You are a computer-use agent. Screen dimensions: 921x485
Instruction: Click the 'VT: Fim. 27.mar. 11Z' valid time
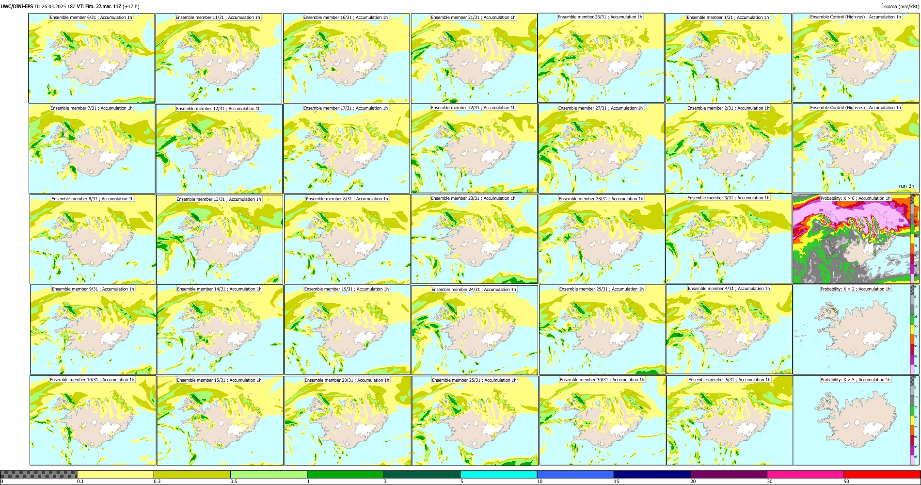(99, 6)
